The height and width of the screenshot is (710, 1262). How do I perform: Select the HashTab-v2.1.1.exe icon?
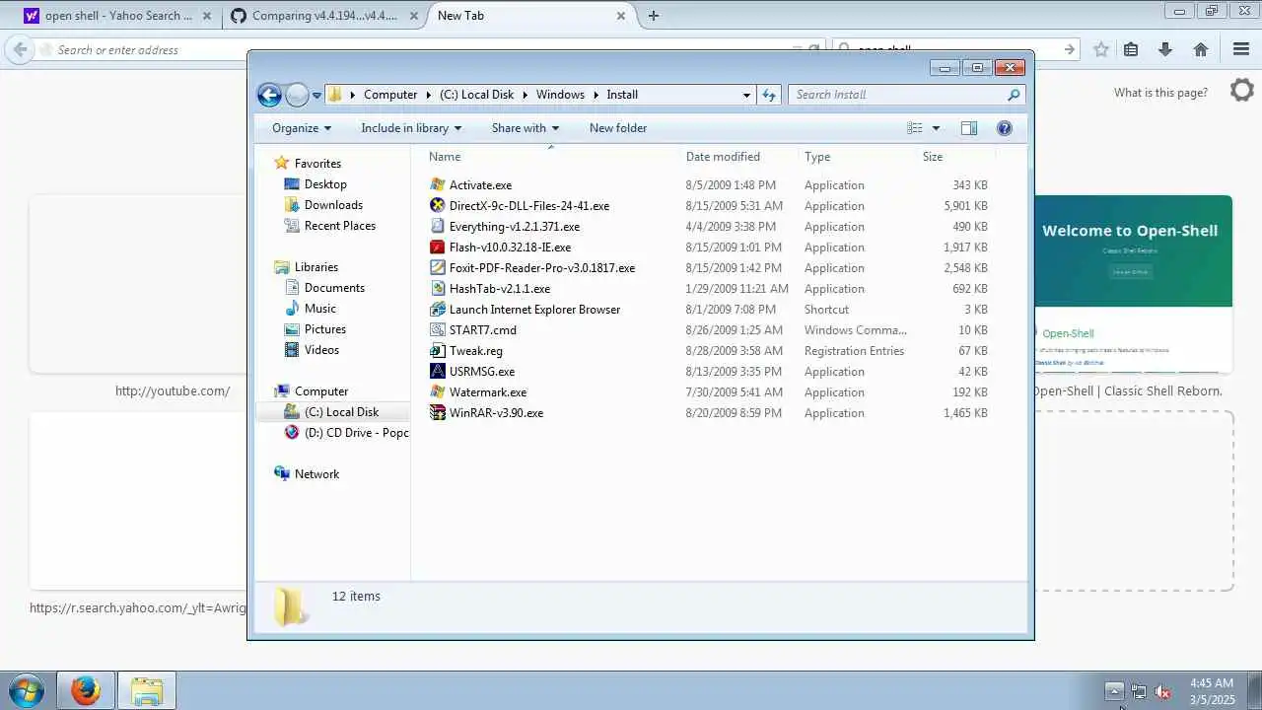438,289
